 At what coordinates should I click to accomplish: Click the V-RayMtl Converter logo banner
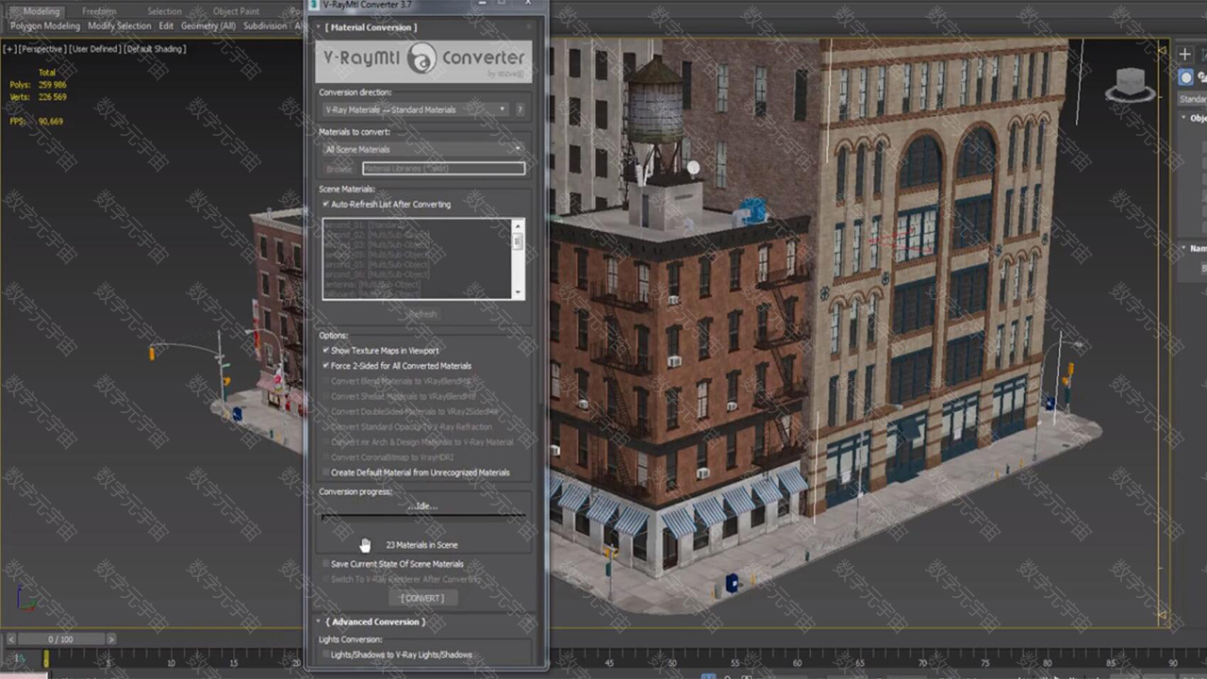(x=423, y=61)
